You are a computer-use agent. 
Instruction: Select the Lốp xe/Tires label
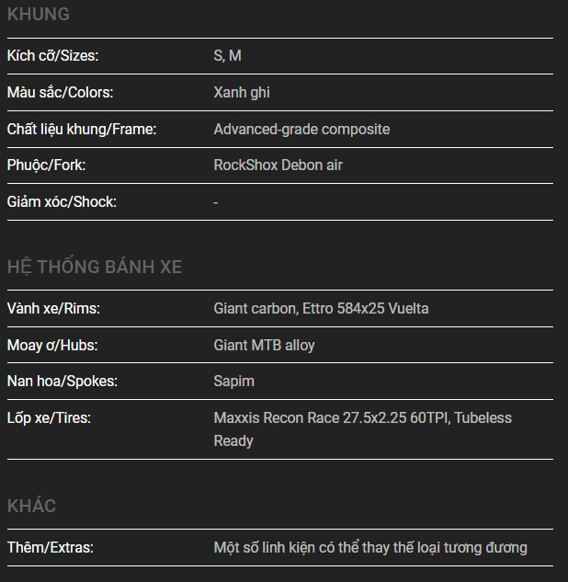coord(50,418)
